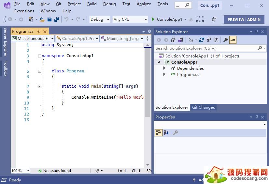Collapse the namespace ConsoleApp1 code block
Image resolution: width=269 pixels, height=184 pixels.
tap(39, 56)
